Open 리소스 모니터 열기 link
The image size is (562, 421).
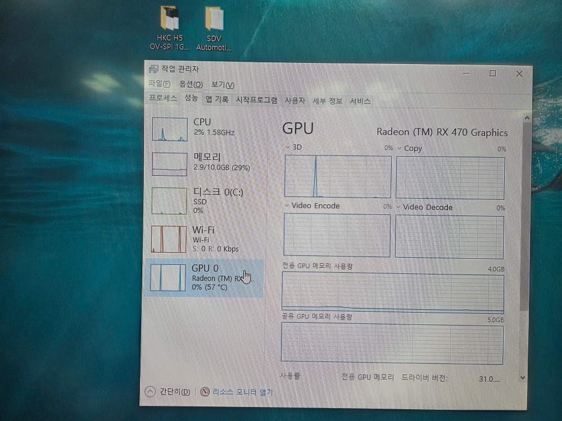(x=243, y=392)
